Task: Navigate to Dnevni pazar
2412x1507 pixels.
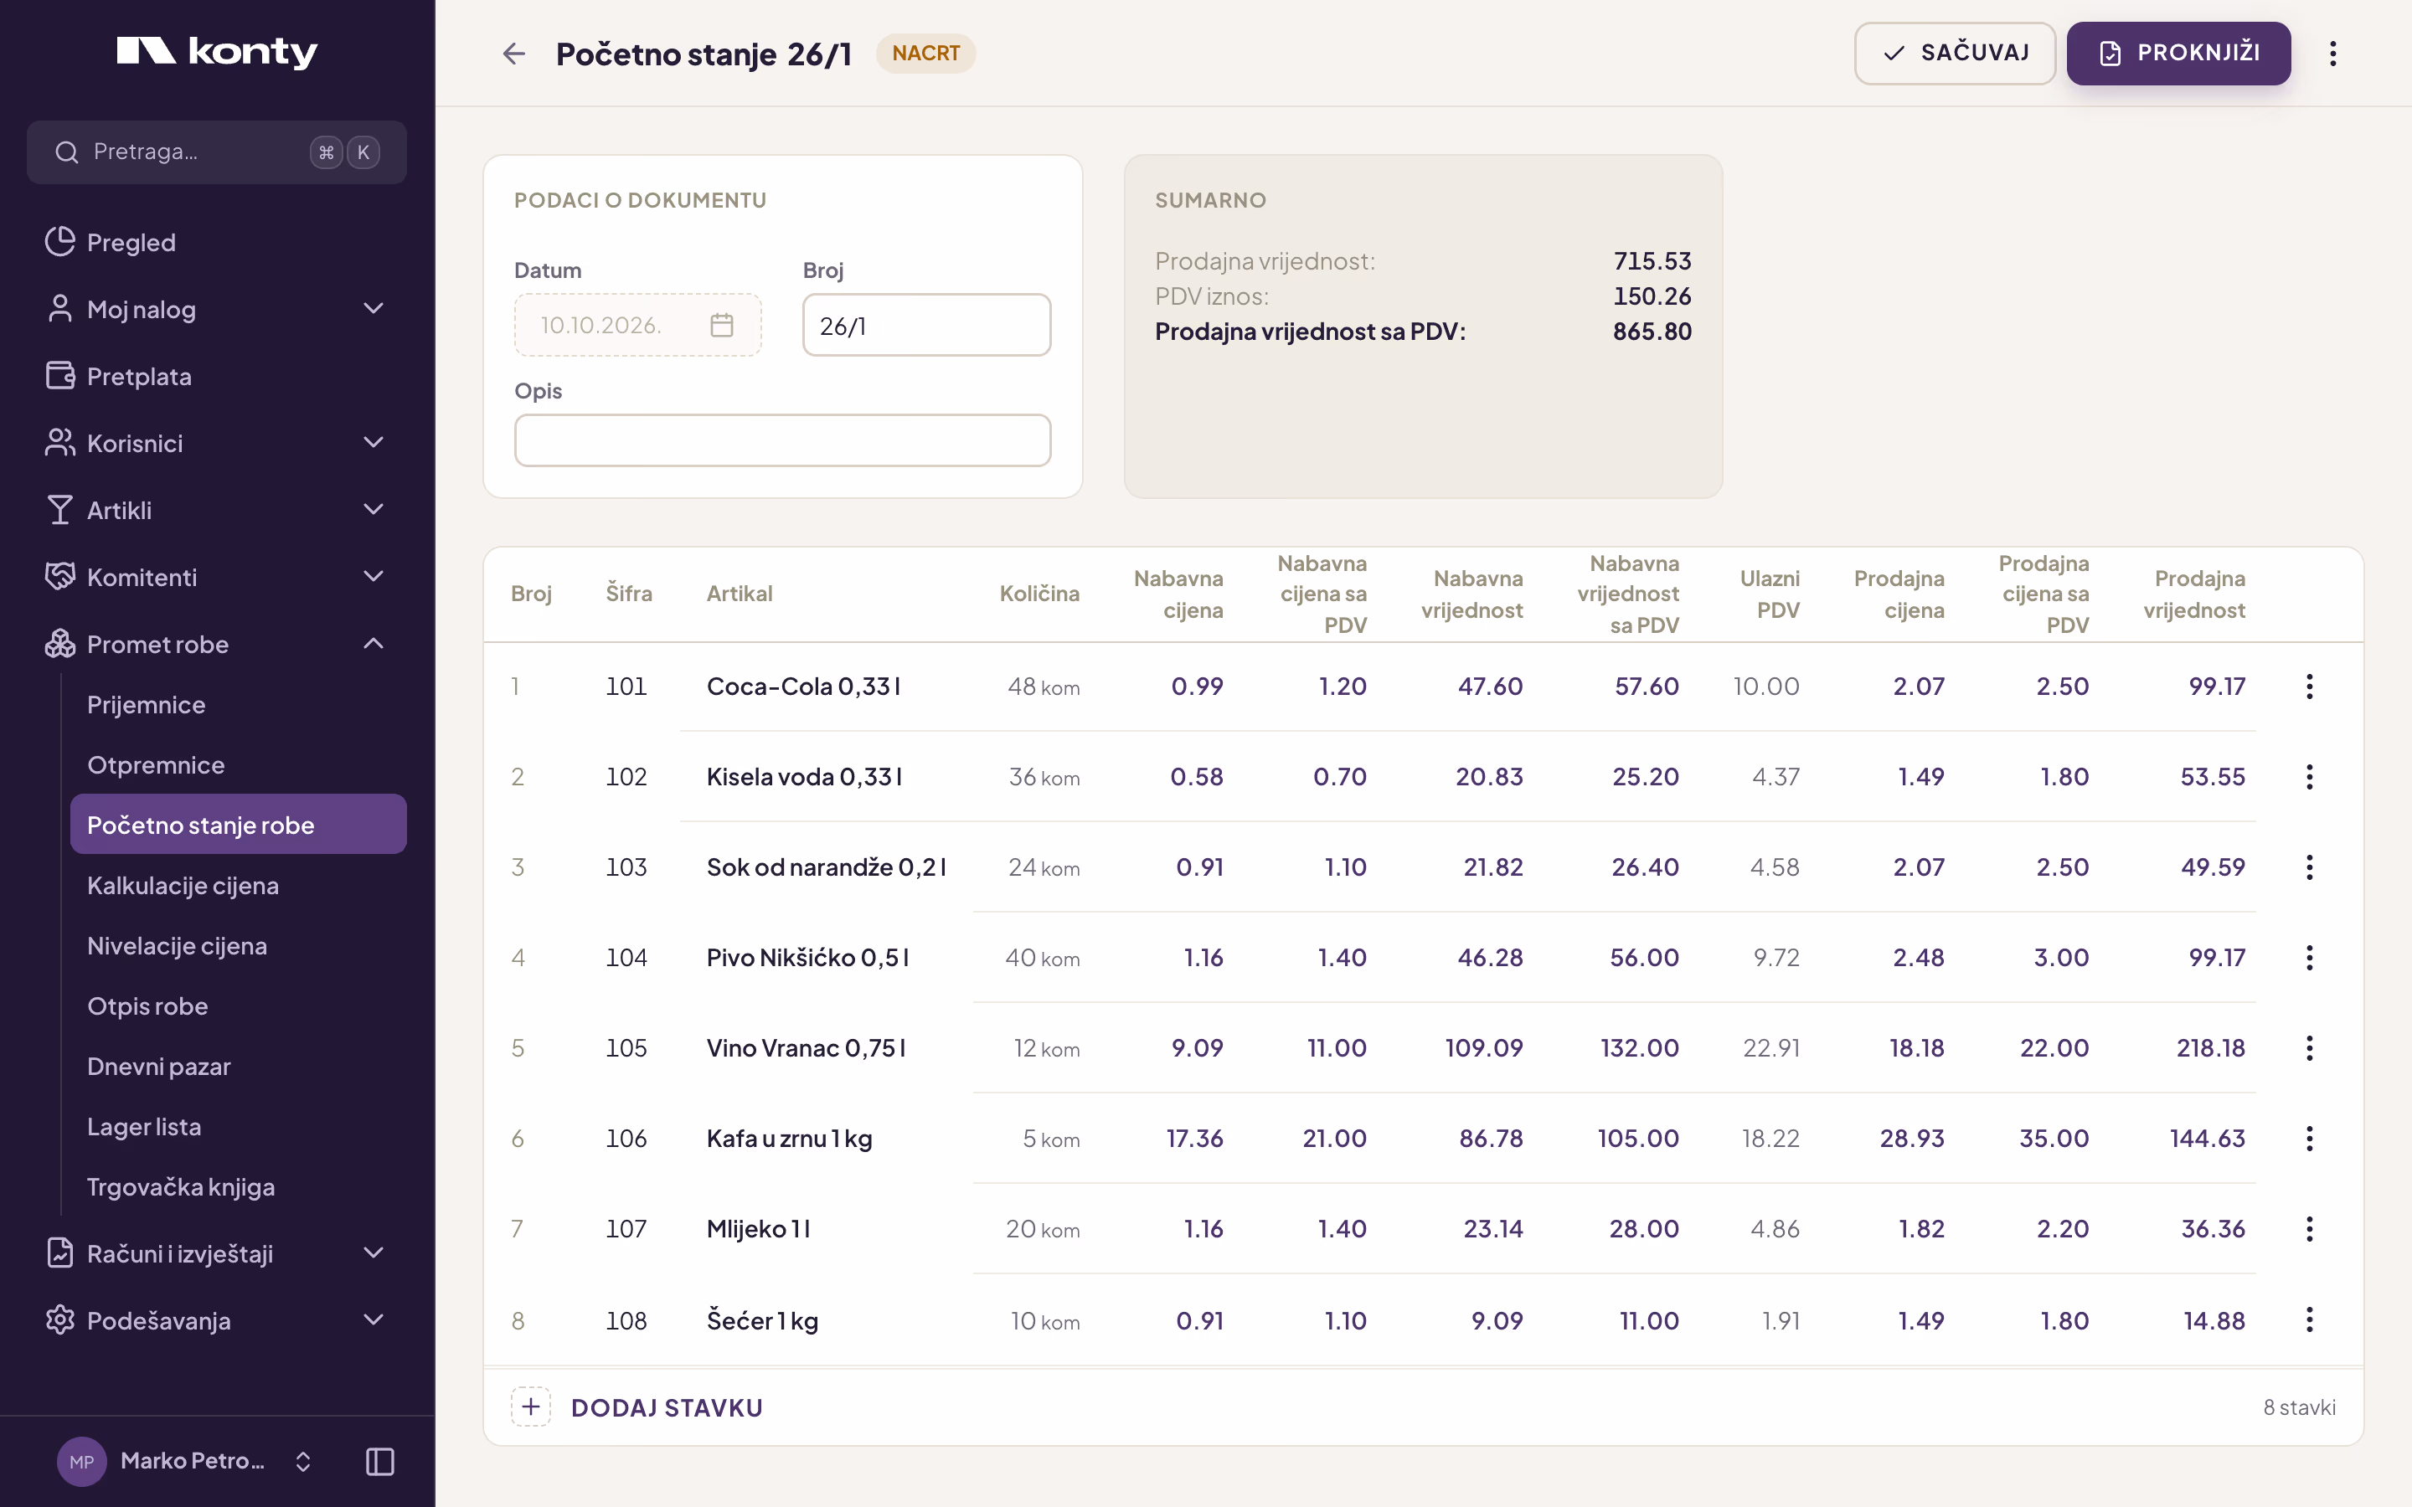Action: coord(238,1067)
